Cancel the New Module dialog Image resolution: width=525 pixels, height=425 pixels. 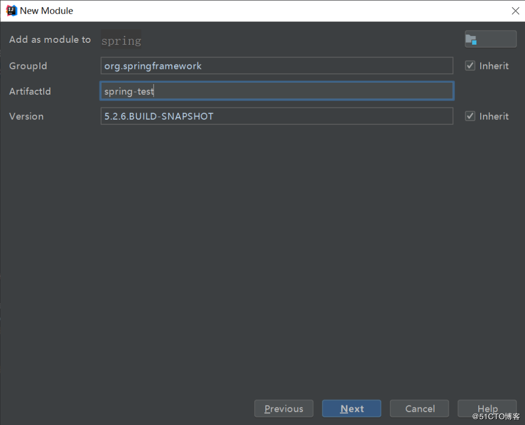(420, 408)
